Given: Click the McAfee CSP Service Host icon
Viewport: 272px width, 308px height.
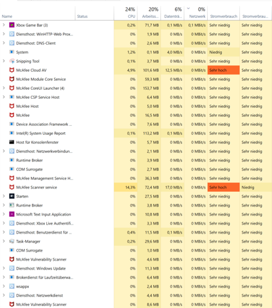Looking at the screenshot, I should [12, 97].
